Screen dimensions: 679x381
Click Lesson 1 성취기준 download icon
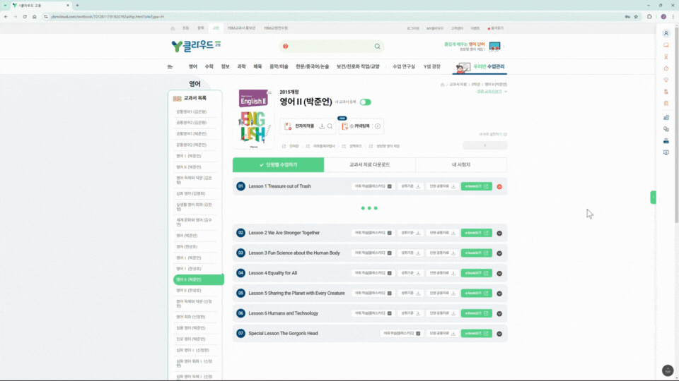[418, 186]
